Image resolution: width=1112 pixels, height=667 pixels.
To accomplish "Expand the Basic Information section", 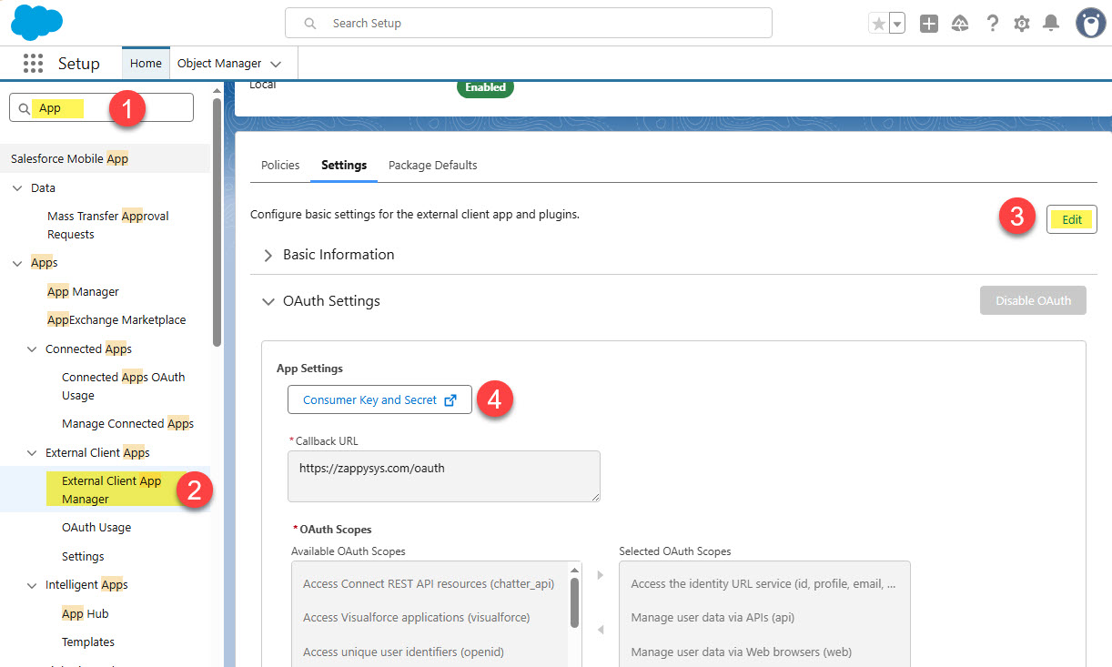I will [268, 256].
